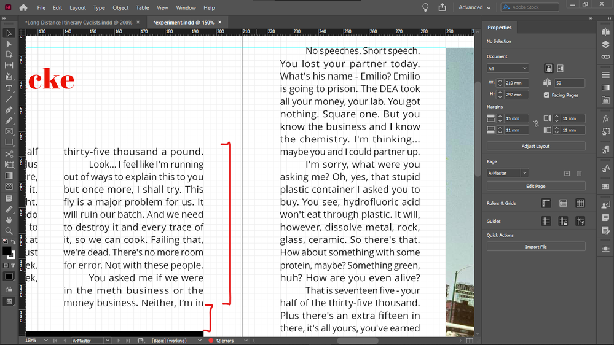The image size is (614, 345).
Task: Open the Type menu
Action: pos(99,7)
